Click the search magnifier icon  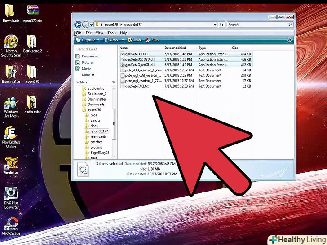click(x=290, y=24)
